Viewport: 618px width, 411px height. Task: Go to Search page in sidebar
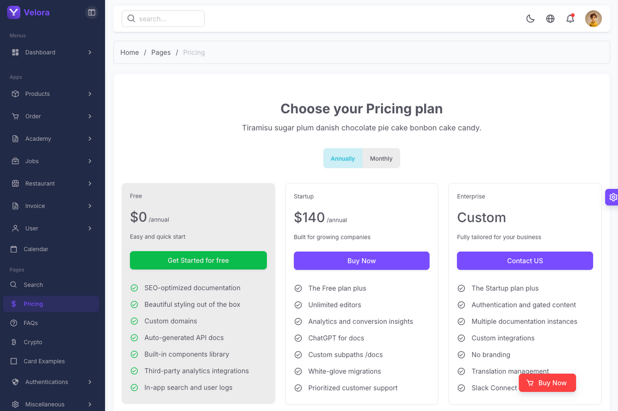tap(33, 285)
